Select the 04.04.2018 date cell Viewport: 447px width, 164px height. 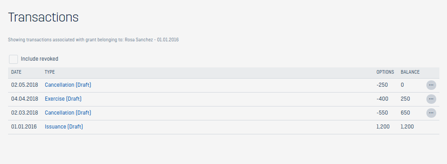coord(25,99)
